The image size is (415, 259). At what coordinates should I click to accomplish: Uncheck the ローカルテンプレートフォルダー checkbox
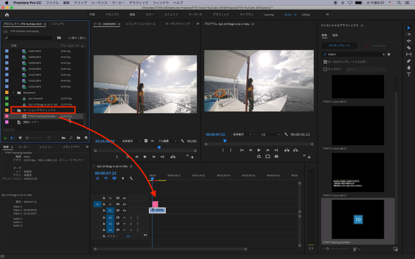tap(325, 62)
